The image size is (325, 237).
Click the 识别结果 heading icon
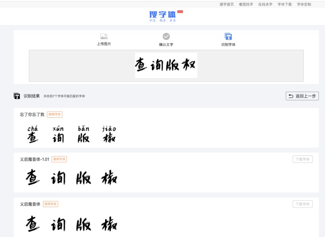[17, 96]
